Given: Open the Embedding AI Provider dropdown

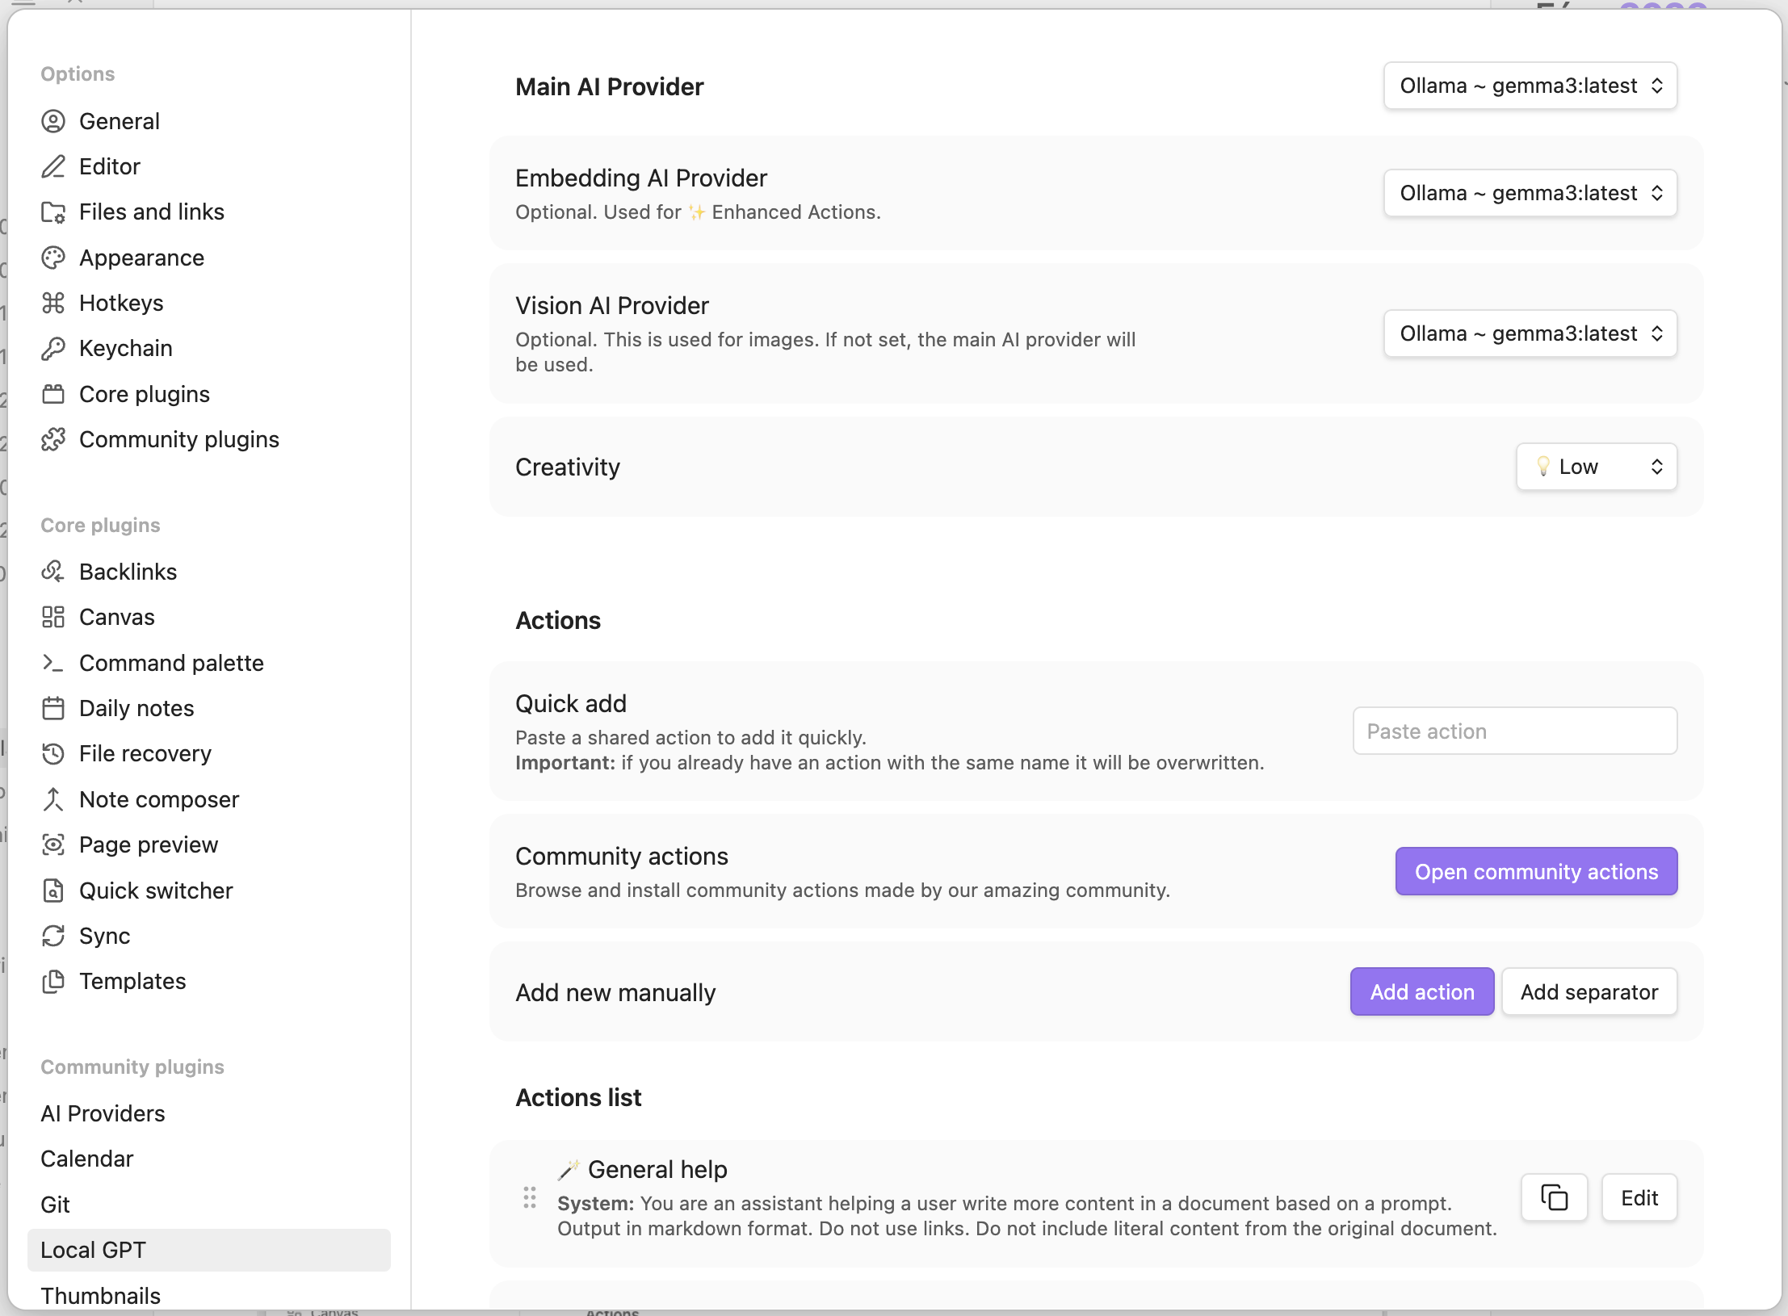Looking at the screenshot, I should coord(1530,193).
